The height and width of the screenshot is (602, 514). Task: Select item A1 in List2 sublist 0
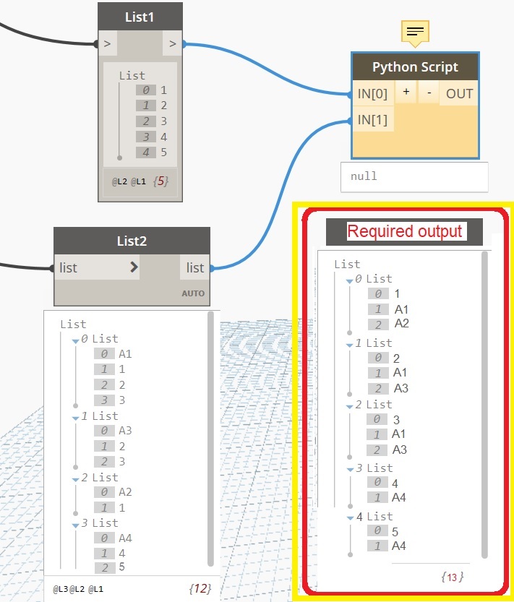coord(125,353)
